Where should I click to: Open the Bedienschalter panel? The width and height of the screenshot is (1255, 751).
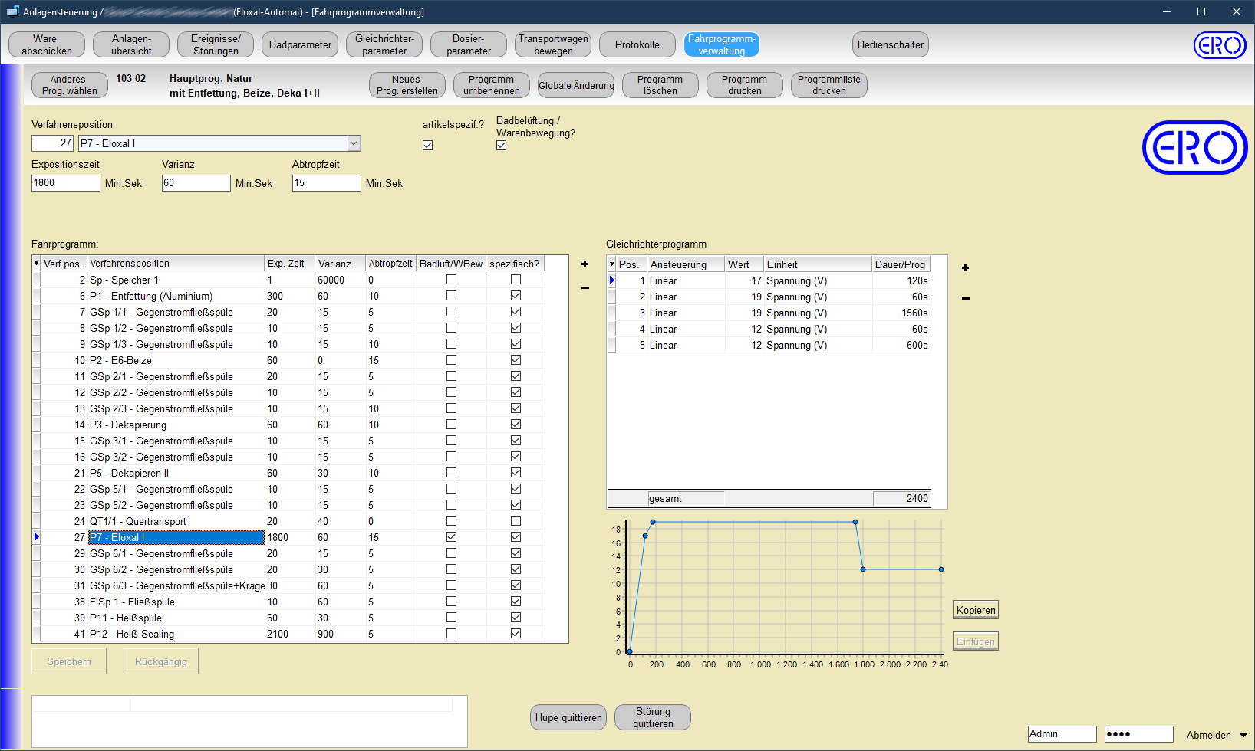click(x=890, y=44)
